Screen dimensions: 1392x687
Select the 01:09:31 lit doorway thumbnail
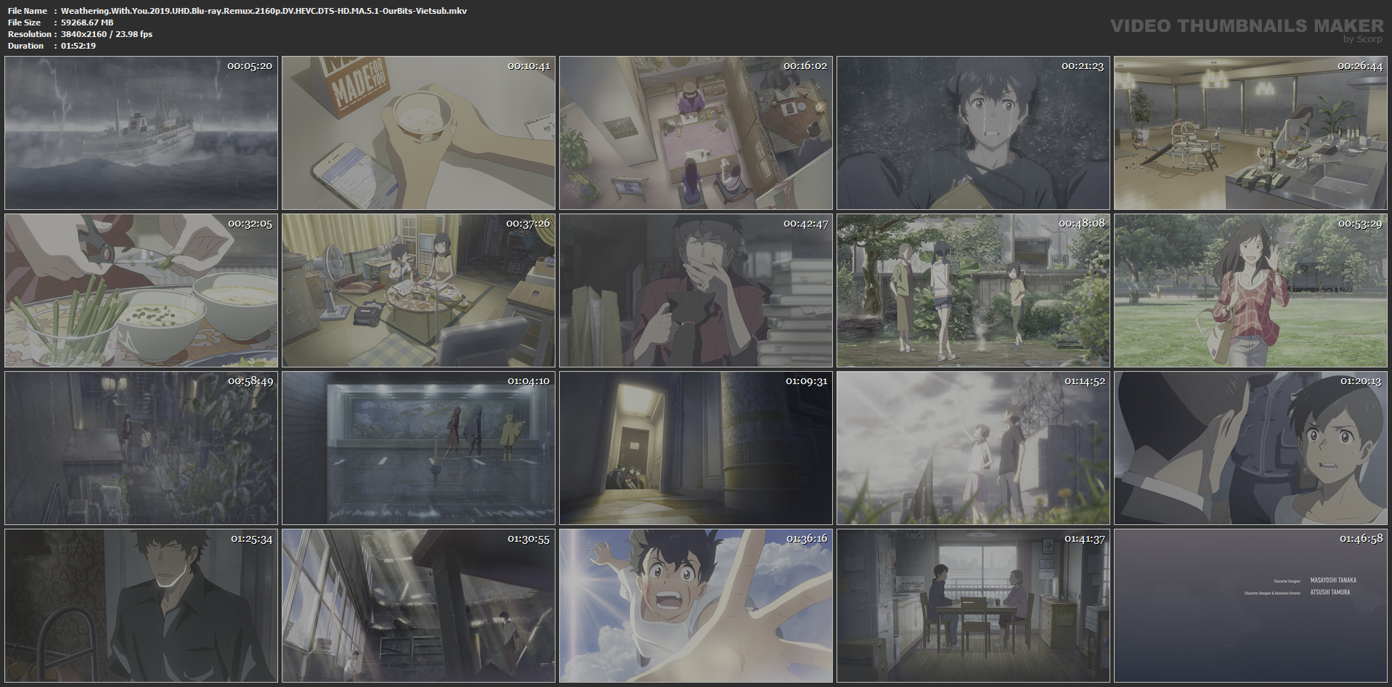click(696, 448)
